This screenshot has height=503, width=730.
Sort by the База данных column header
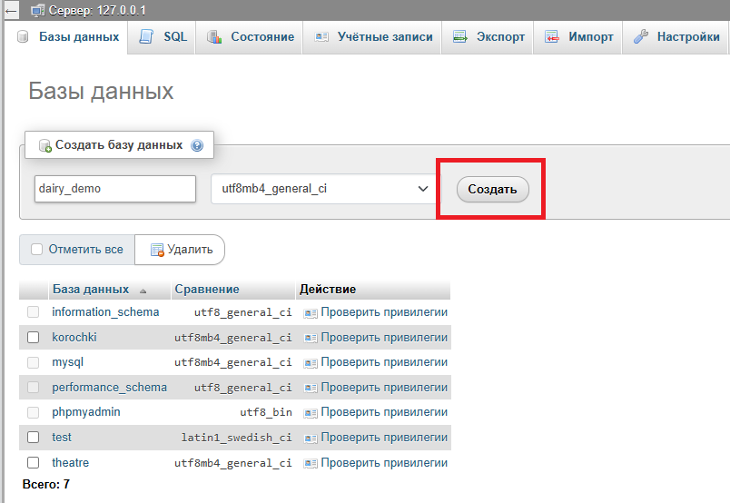click(x=91, y=290)
